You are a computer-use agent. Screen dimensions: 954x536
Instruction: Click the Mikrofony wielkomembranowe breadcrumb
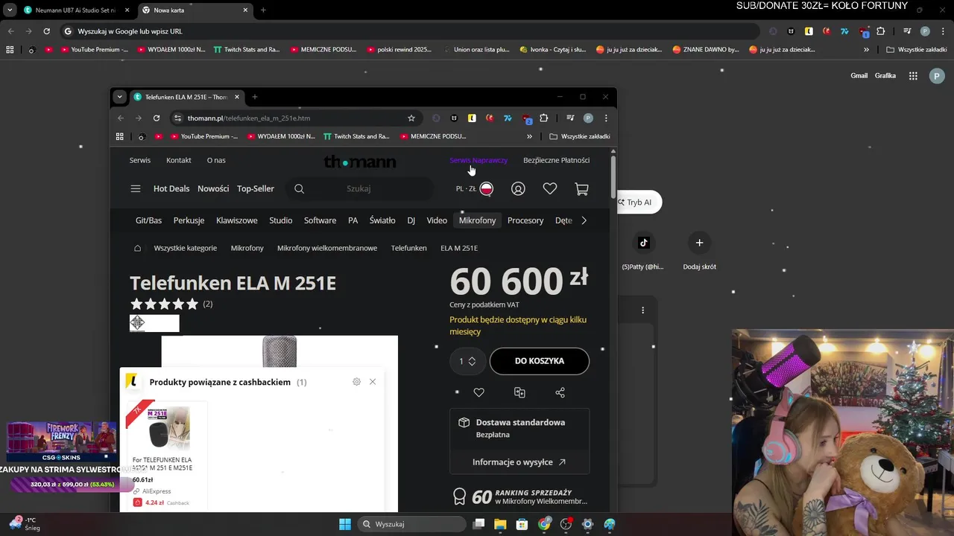[327, 248]
